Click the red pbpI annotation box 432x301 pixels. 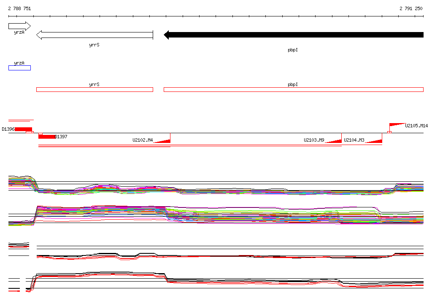coord(294,89)
